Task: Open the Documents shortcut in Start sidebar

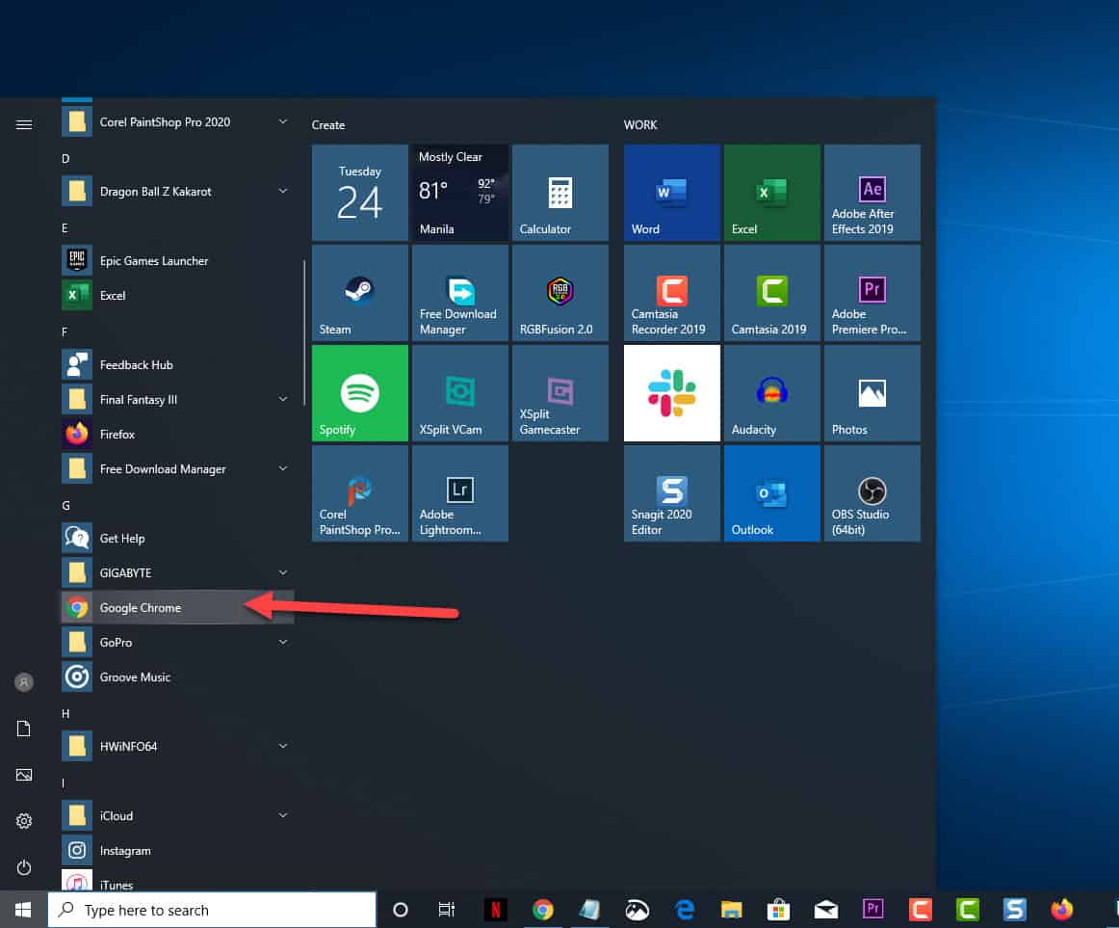Action: click(x=23, y=729)
